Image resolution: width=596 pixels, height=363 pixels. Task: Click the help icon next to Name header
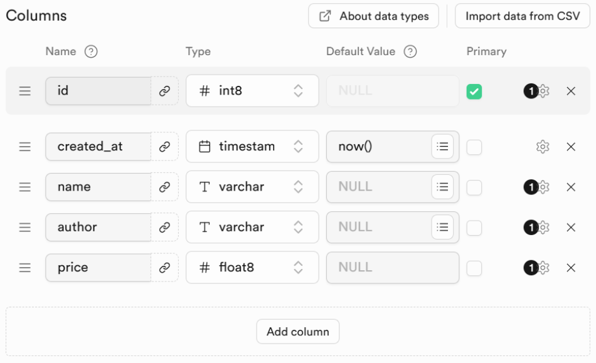point(91,51)
